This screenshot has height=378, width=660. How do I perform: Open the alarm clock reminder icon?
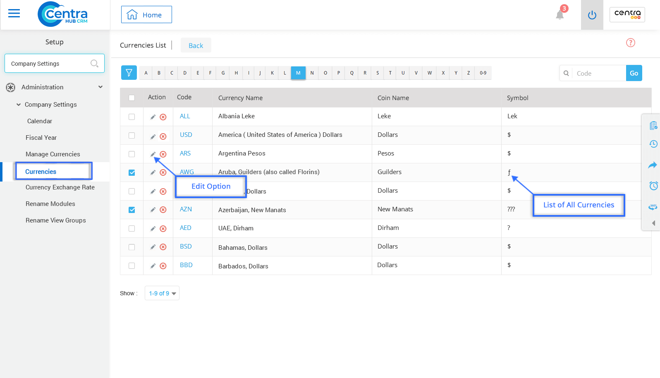click(653, 186)
